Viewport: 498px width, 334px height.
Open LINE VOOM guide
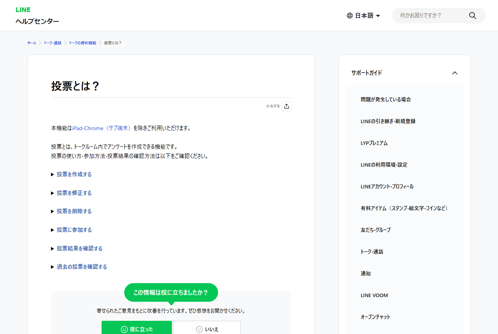pyautogui.click(x=374, y=295)
